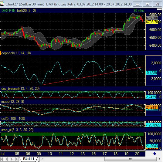Click the 21,9643 stochastic value marker
The height and width of the screenshot is (162, 163).
152,146
